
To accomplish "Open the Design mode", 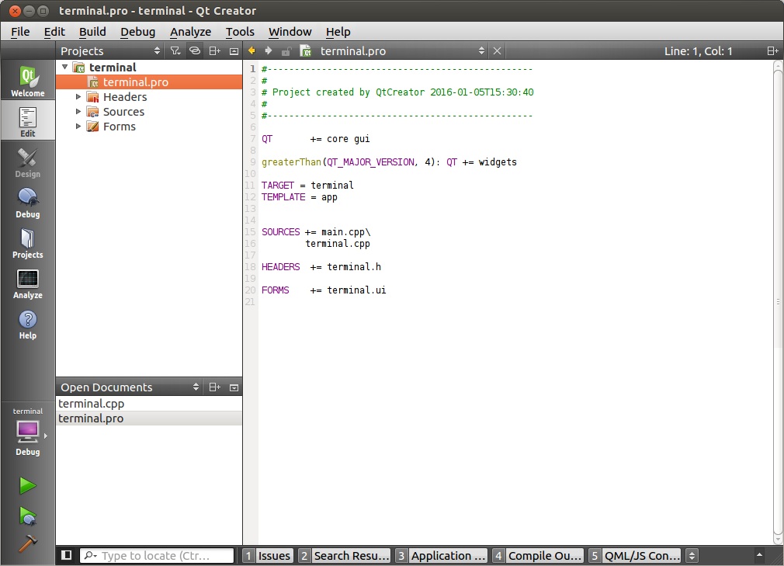I will pos(27,161).
